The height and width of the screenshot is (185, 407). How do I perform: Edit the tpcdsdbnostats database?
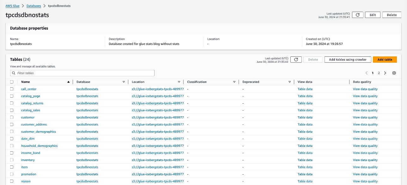point(373,15)
